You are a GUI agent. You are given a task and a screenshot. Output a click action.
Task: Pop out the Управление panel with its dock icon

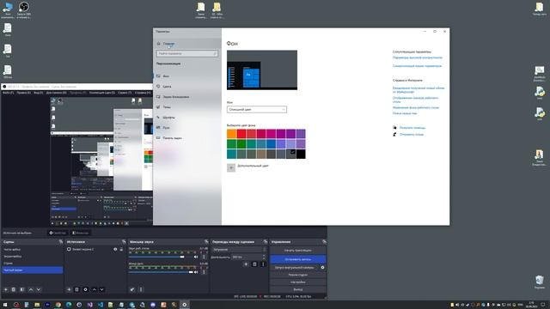(x=324, y=242)
